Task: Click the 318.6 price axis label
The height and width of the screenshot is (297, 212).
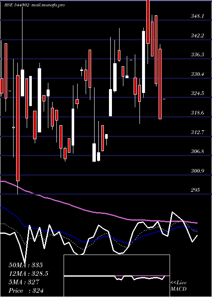Action: pos(198,113)
